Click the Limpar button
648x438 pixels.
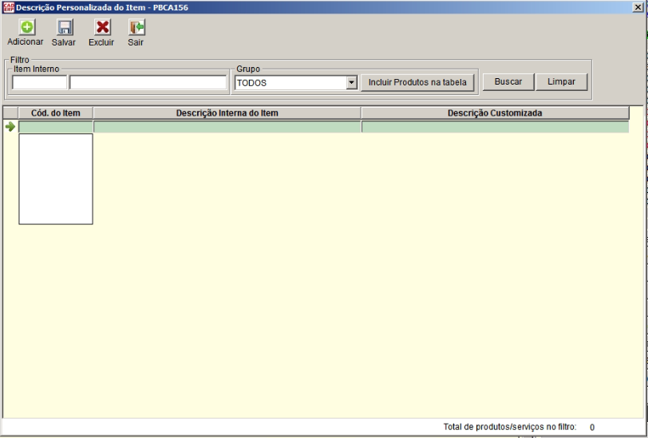coord(561,82)
